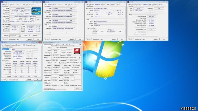198x111 pixels.
Task: Click OK in the CPU-Z Mainboard window
Action: 122,39
